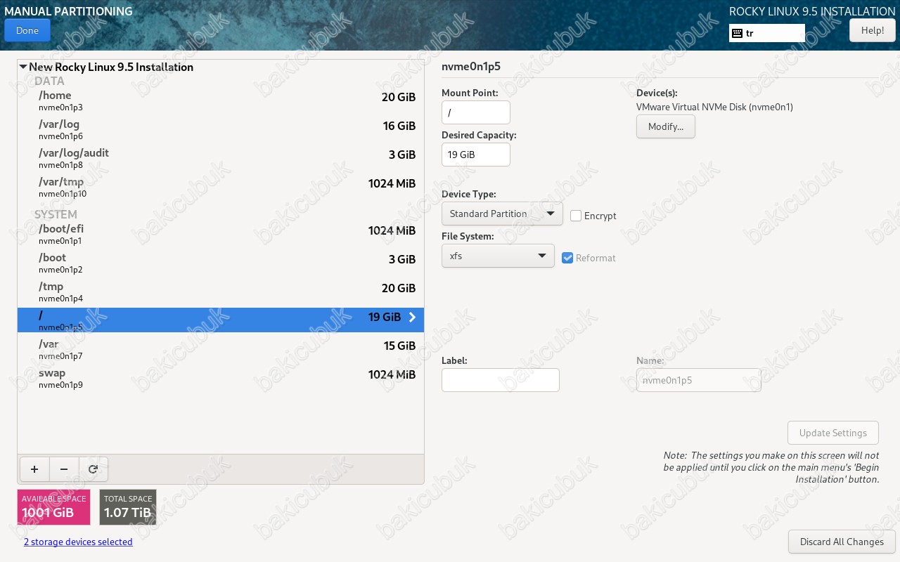Open the Device Type dropdown
Screen dimensions: 900x562
(x=502, y=214)
